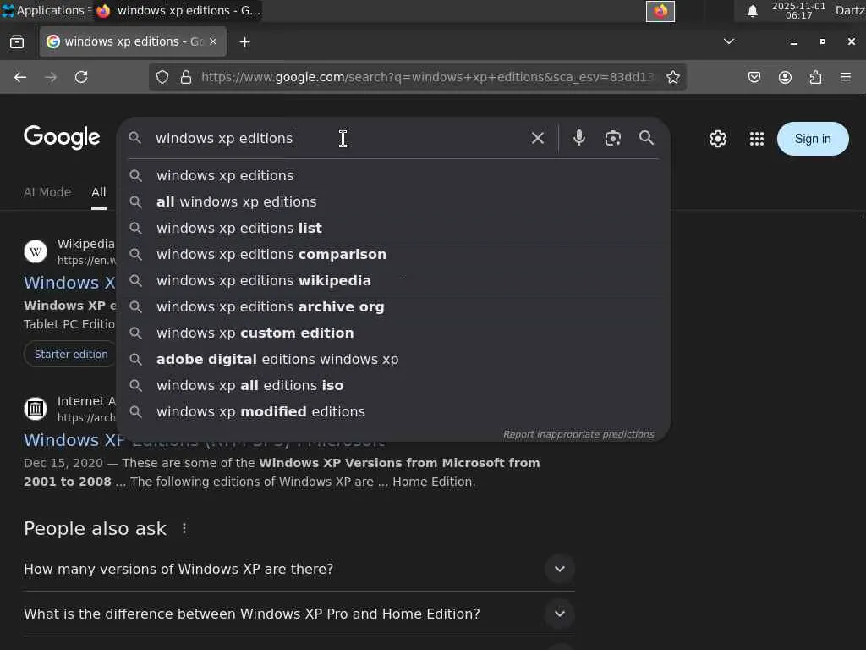Switch to AI Mode tab
The width and height of the screenshot is (866, 650).
click(x=47, y=192)
